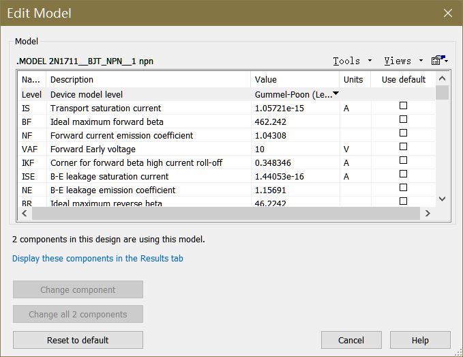Open the Device model level dropdown
The image size is (463, 357).
pos(335,94)
